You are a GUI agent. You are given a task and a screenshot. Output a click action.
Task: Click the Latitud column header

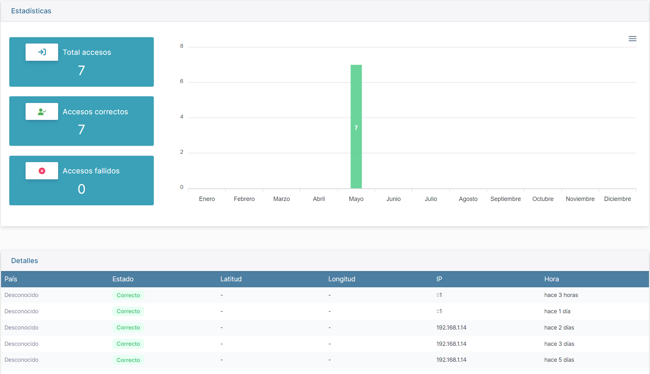[x=231, y=279]
